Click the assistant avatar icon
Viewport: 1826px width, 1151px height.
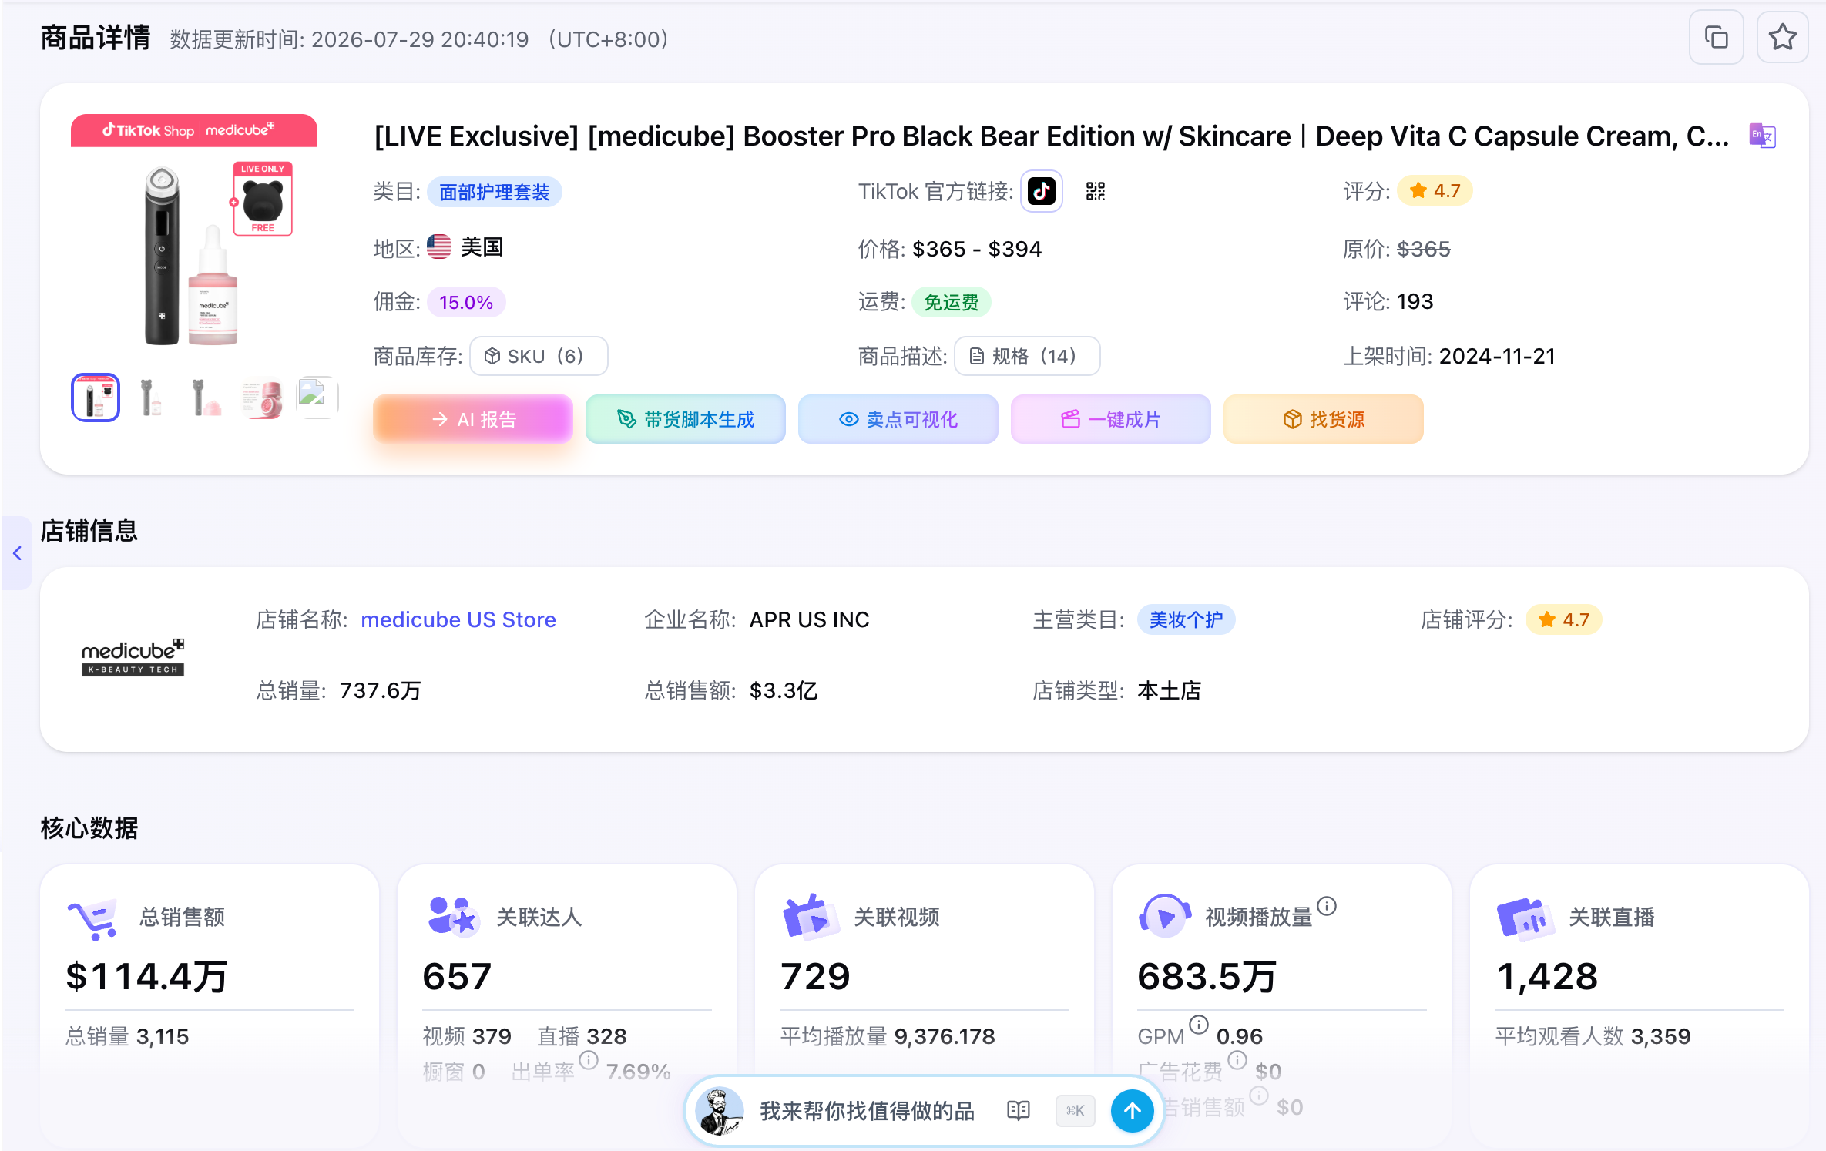point(719,1110)
